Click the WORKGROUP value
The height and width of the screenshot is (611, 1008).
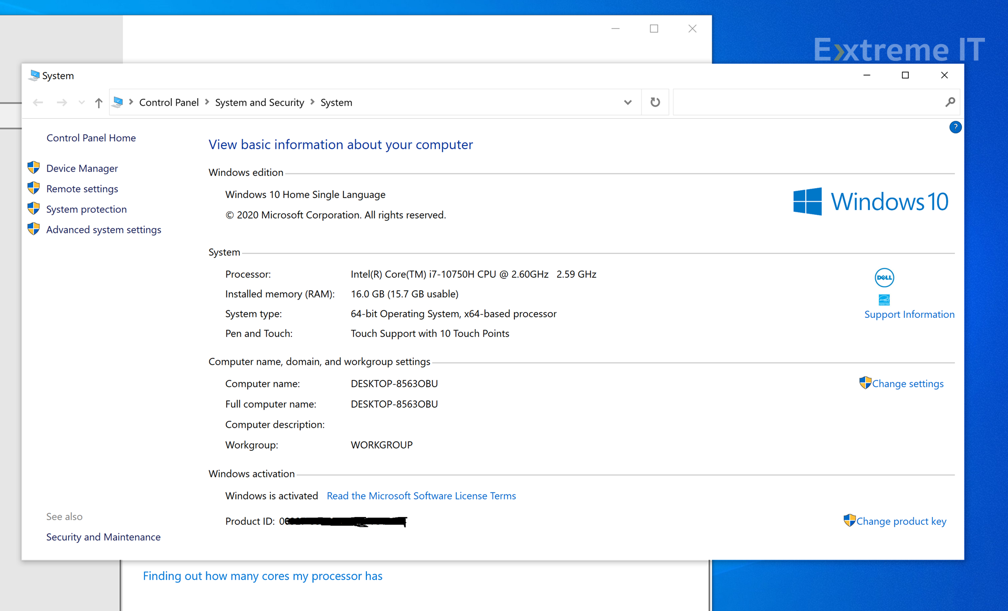382,445
